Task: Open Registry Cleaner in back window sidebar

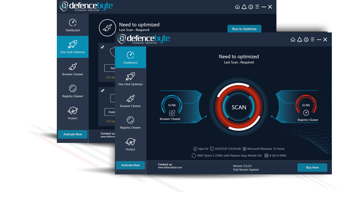Action: pos(73,91)
